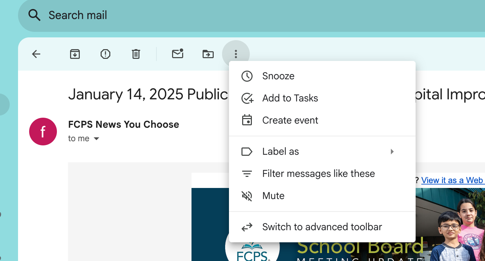Expand the Label as submenu arrow
The height and width of the screenshot is (261, 485).
(392, 152)
